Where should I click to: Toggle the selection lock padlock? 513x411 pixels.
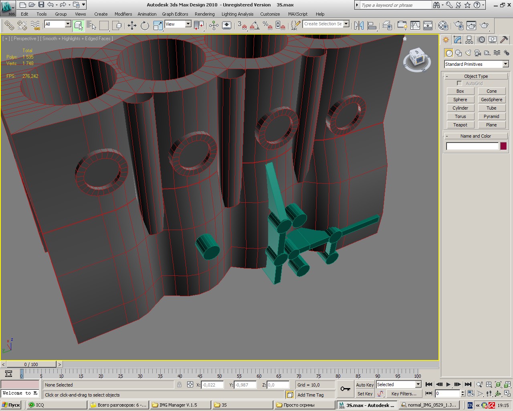pyautogui.click(x=179, y=385)
